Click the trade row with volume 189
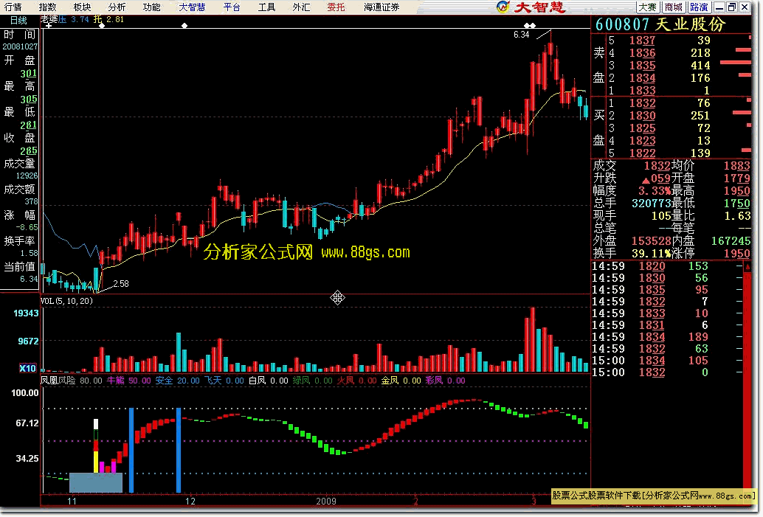 (x=666, y=337)
